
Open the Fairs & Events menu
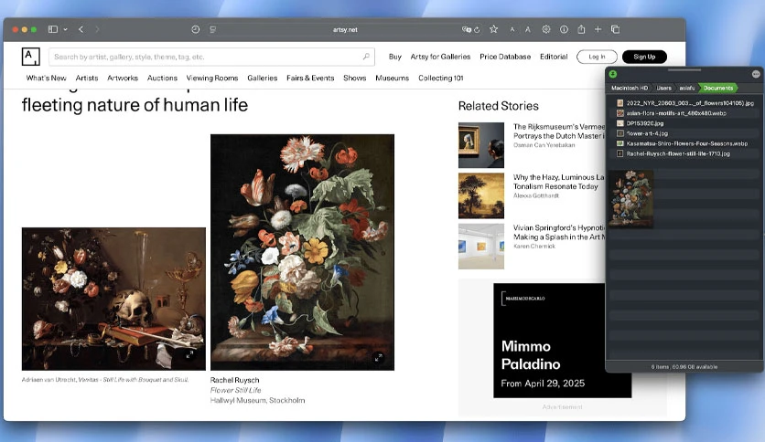point(310,78)
